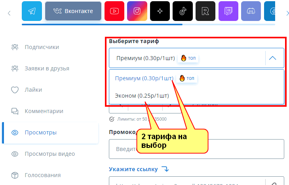
Task: Open the Заявки в друзья category
Action: [x=50, y=68]
